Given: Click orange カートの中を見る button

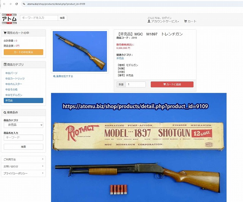Looking at the screenshot, I should coord(24,52).
